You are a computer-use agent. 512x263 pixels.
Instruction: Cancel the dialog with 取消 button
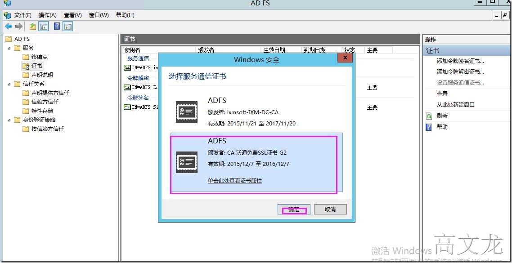click(x=330, y=210)
